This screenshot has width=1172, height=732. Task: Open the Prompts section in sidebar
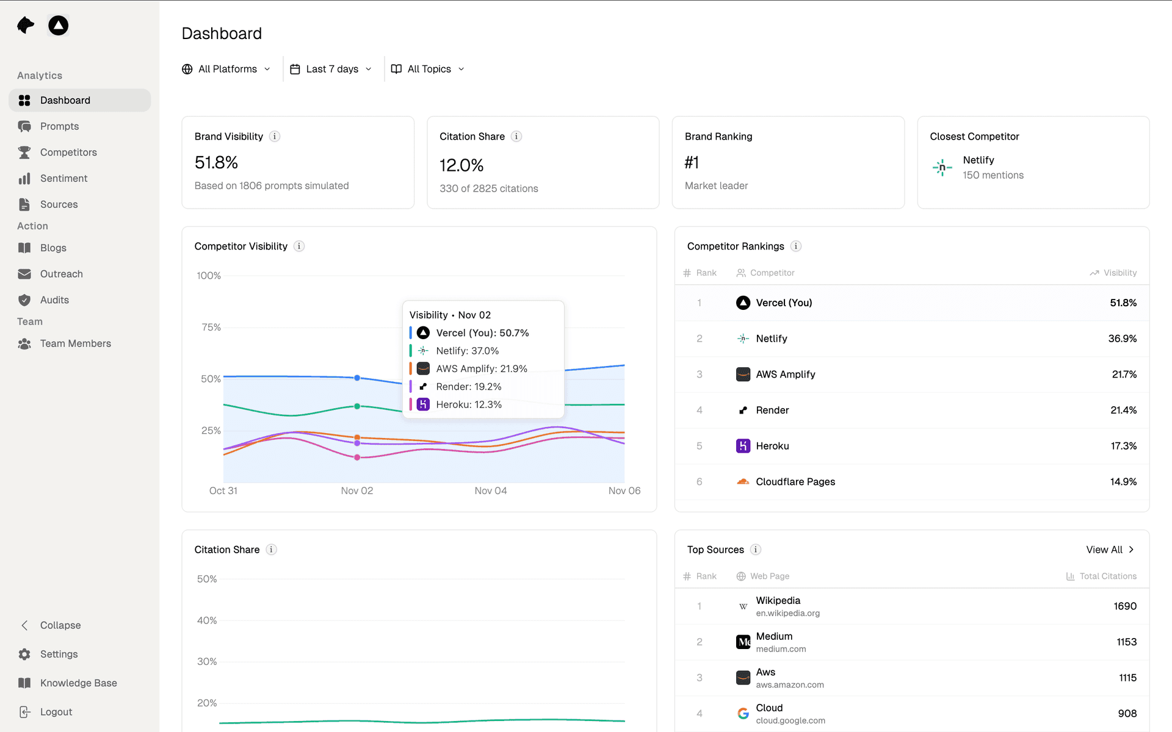click(x=59, y=126)
